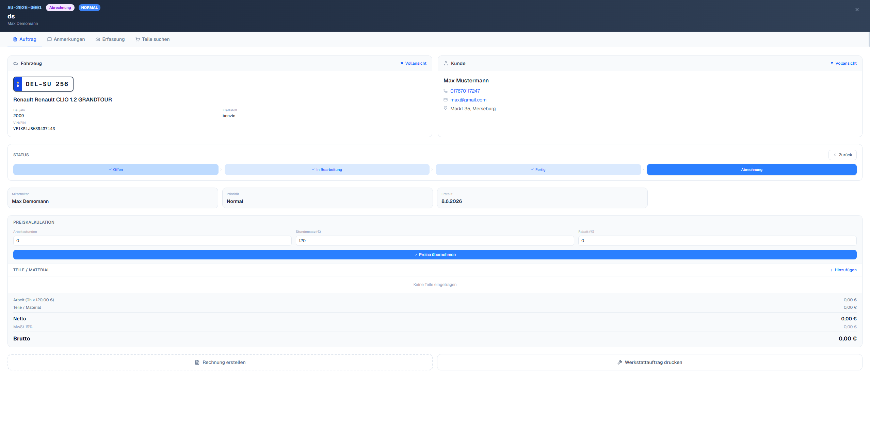This screenshot has height=431, width=870.
Task: Click the max@gmail.com email link
Action: tap(468, 100)
